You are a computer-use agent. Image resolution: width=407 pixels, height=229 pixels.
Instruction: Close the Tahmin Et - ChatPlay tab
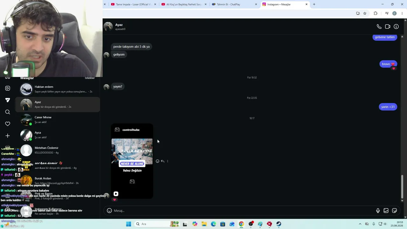[x=256, y=4]
